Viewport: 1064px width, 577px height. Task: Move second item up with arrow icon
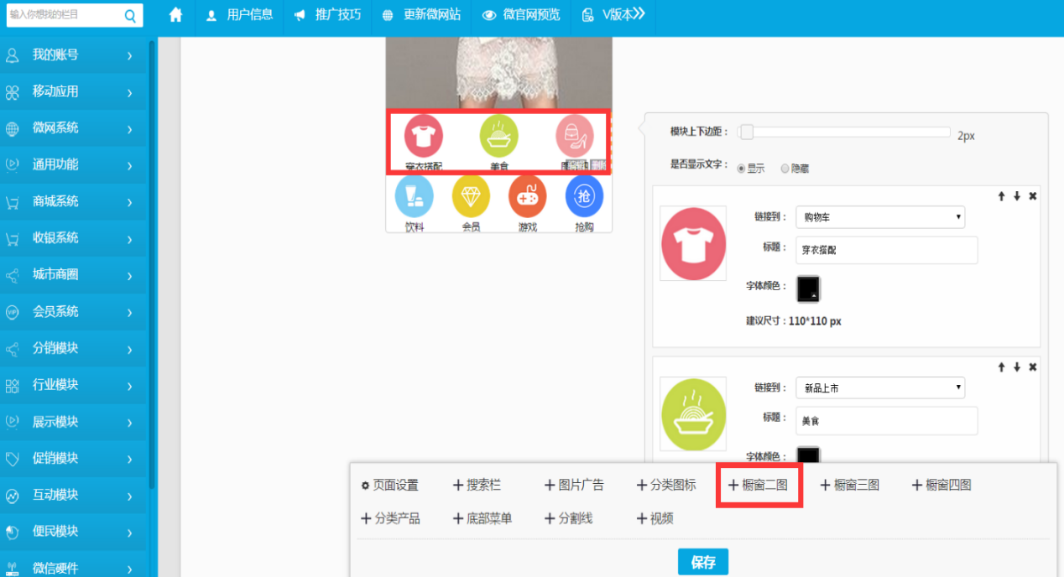click(1001, 367)
